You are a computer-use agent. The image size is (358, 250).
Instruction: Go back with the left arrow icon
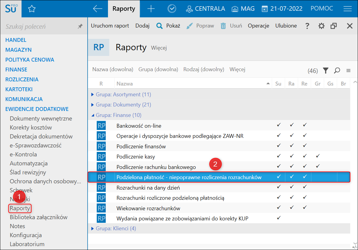(98, 9)
